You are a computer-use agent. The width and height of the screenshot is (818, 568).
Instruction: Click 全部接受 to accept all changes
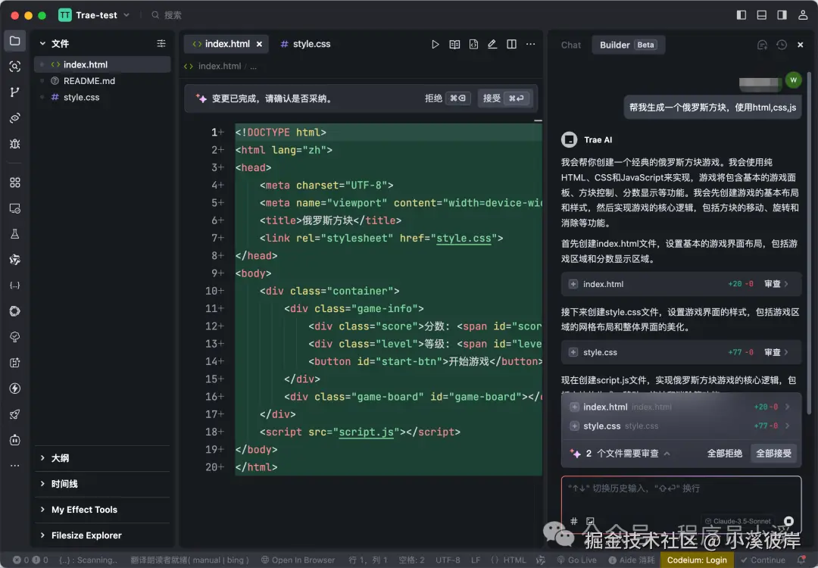click(775, 453)
